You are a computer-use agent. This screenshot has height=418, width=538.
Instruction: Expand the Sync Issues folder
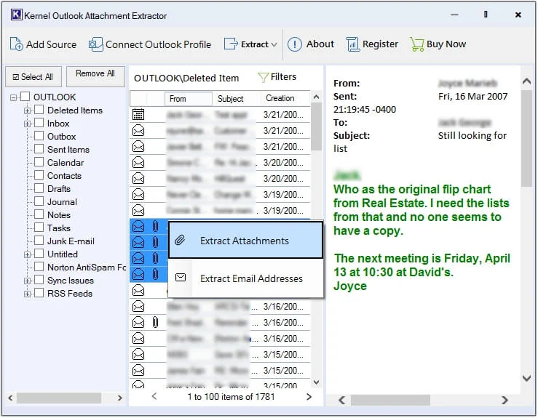[27, 281]
